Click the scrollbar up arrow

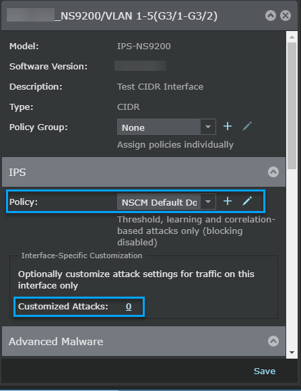tap(292, 37)
